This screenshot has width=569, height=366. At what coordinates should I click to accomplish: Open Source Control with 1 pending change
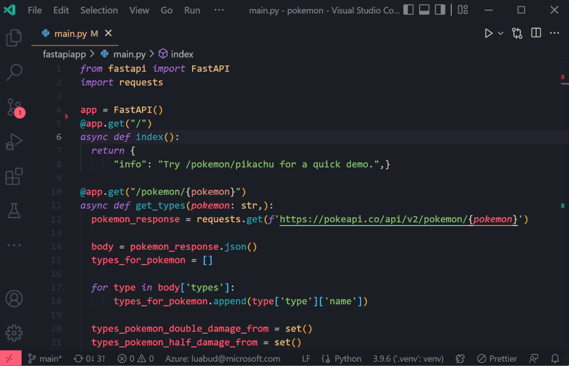[x=14, y=107]
